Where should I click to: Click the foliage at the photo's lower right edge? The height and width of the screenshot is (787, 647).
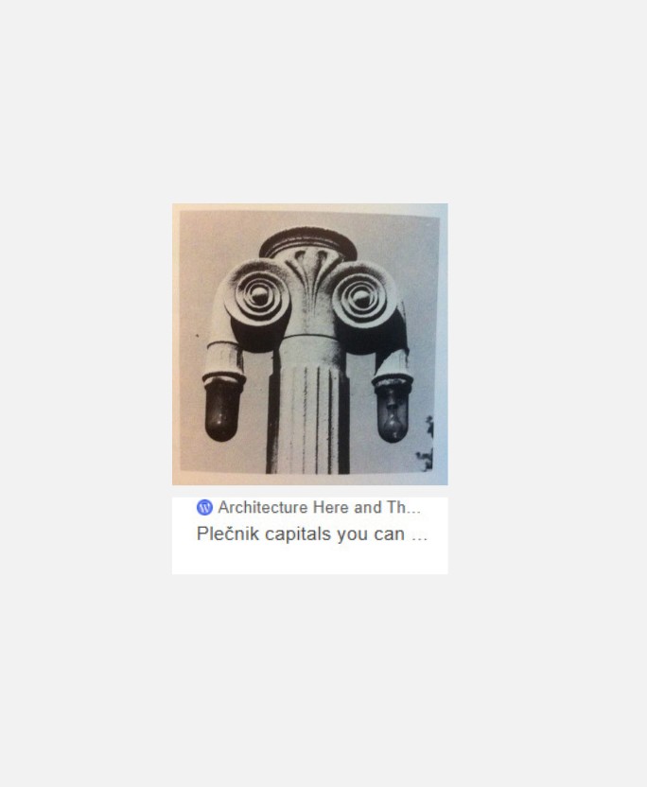coord(427,445)
